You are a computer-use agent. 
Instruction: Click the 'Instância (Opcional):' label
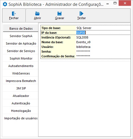pyautogui.click(x=56, y=37)
